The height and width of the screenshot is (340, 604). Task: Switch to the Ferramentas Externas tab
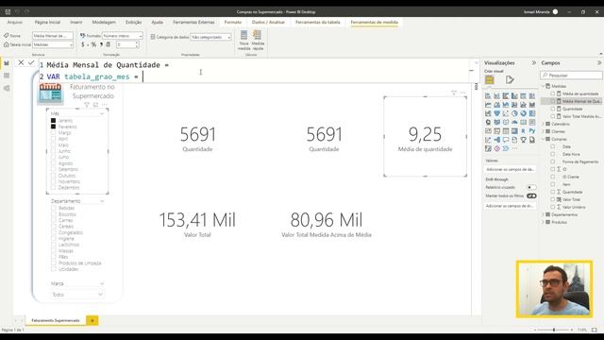pyautogui.click(x=193, y=23)
